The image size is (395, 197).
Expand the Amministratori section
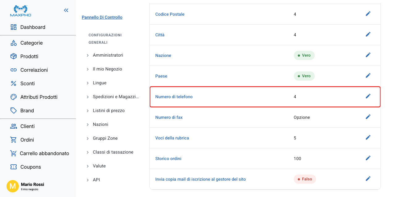tap(88, 55)
